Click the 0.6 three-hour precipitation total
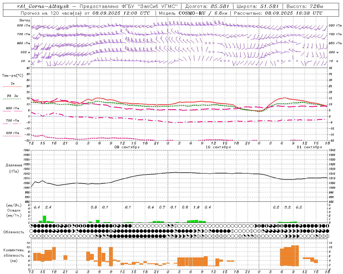This screenshot has width=343, height=274. 185,207
